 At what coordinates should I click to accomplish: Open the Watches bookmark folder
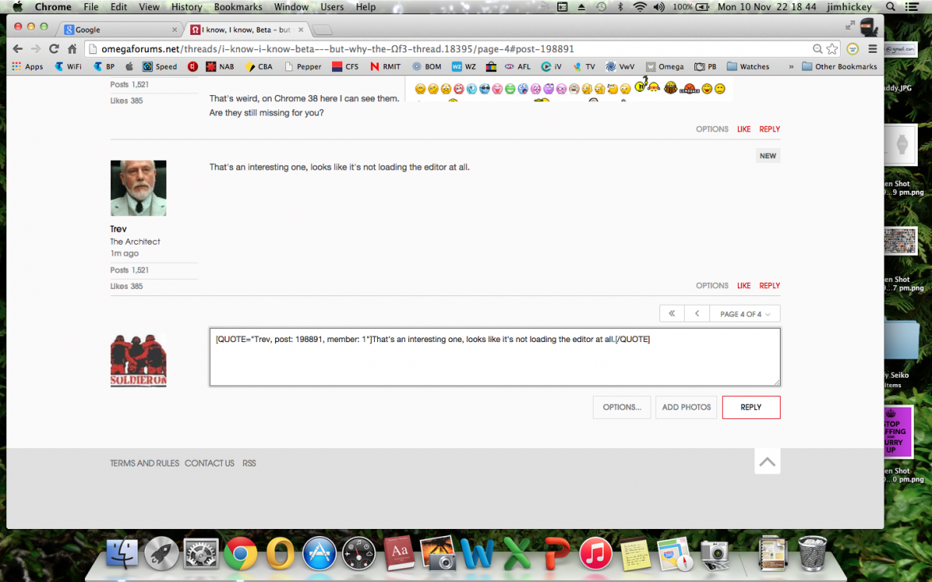pyautogui.click(x=747, y=67)
